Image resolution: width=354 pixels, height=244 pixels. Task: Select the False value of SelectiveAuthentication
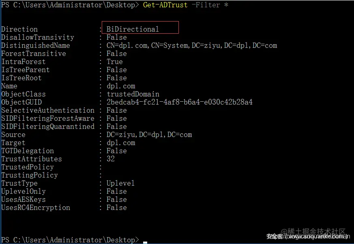(116, 110)
